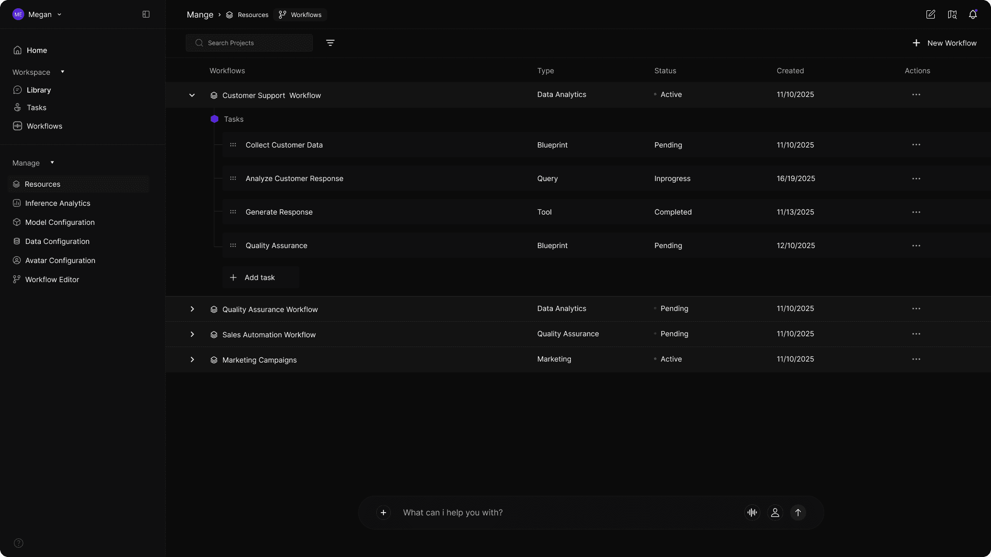The height and width of the screenshot is (557, 991).
Task: Click the compose edit icon at top right
Action: click(930, 14)
